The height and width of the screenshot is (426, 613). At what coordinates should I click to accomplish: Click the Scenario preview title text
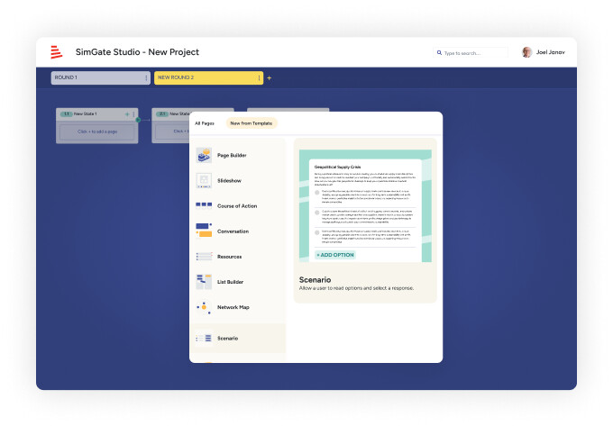(316, 280)
